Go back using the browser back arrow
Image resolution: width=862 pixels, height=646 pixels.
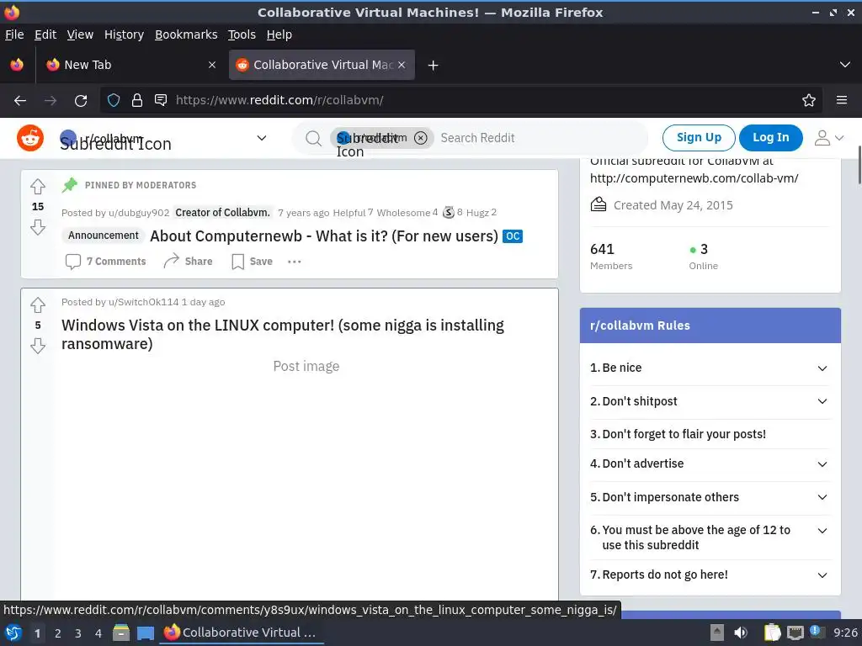click(20, 101)
